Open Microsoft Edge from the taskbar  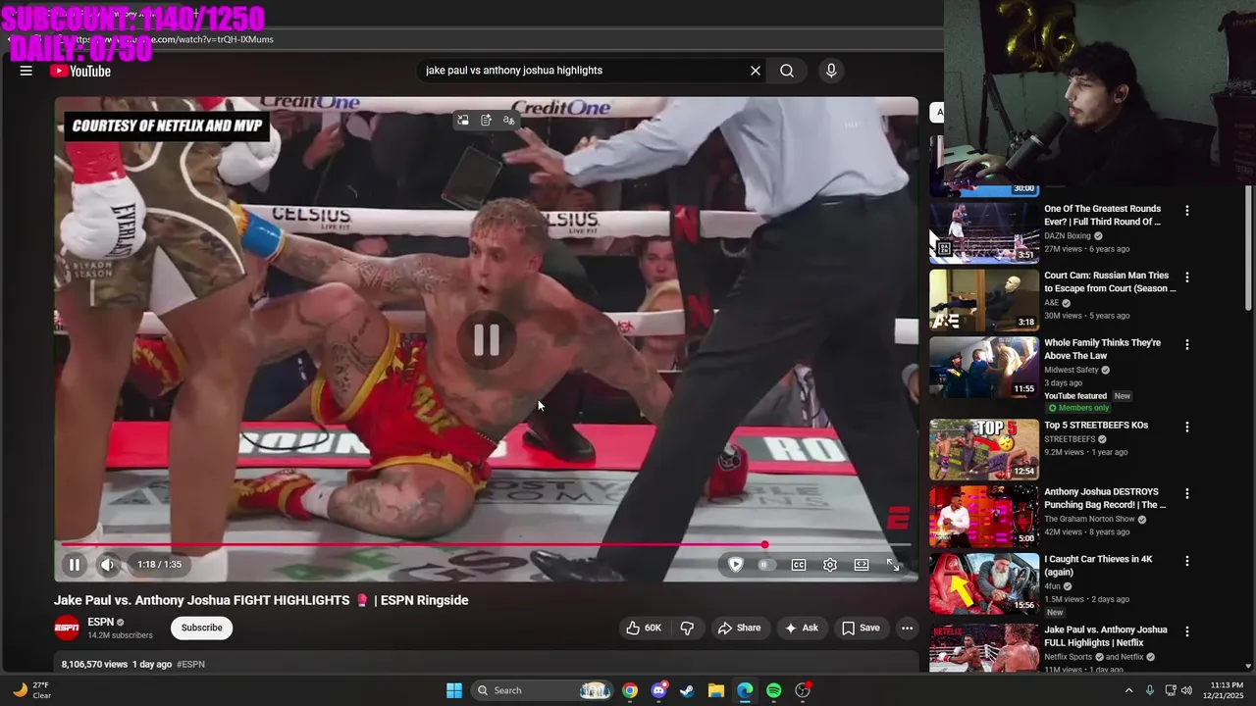(745, 690)
